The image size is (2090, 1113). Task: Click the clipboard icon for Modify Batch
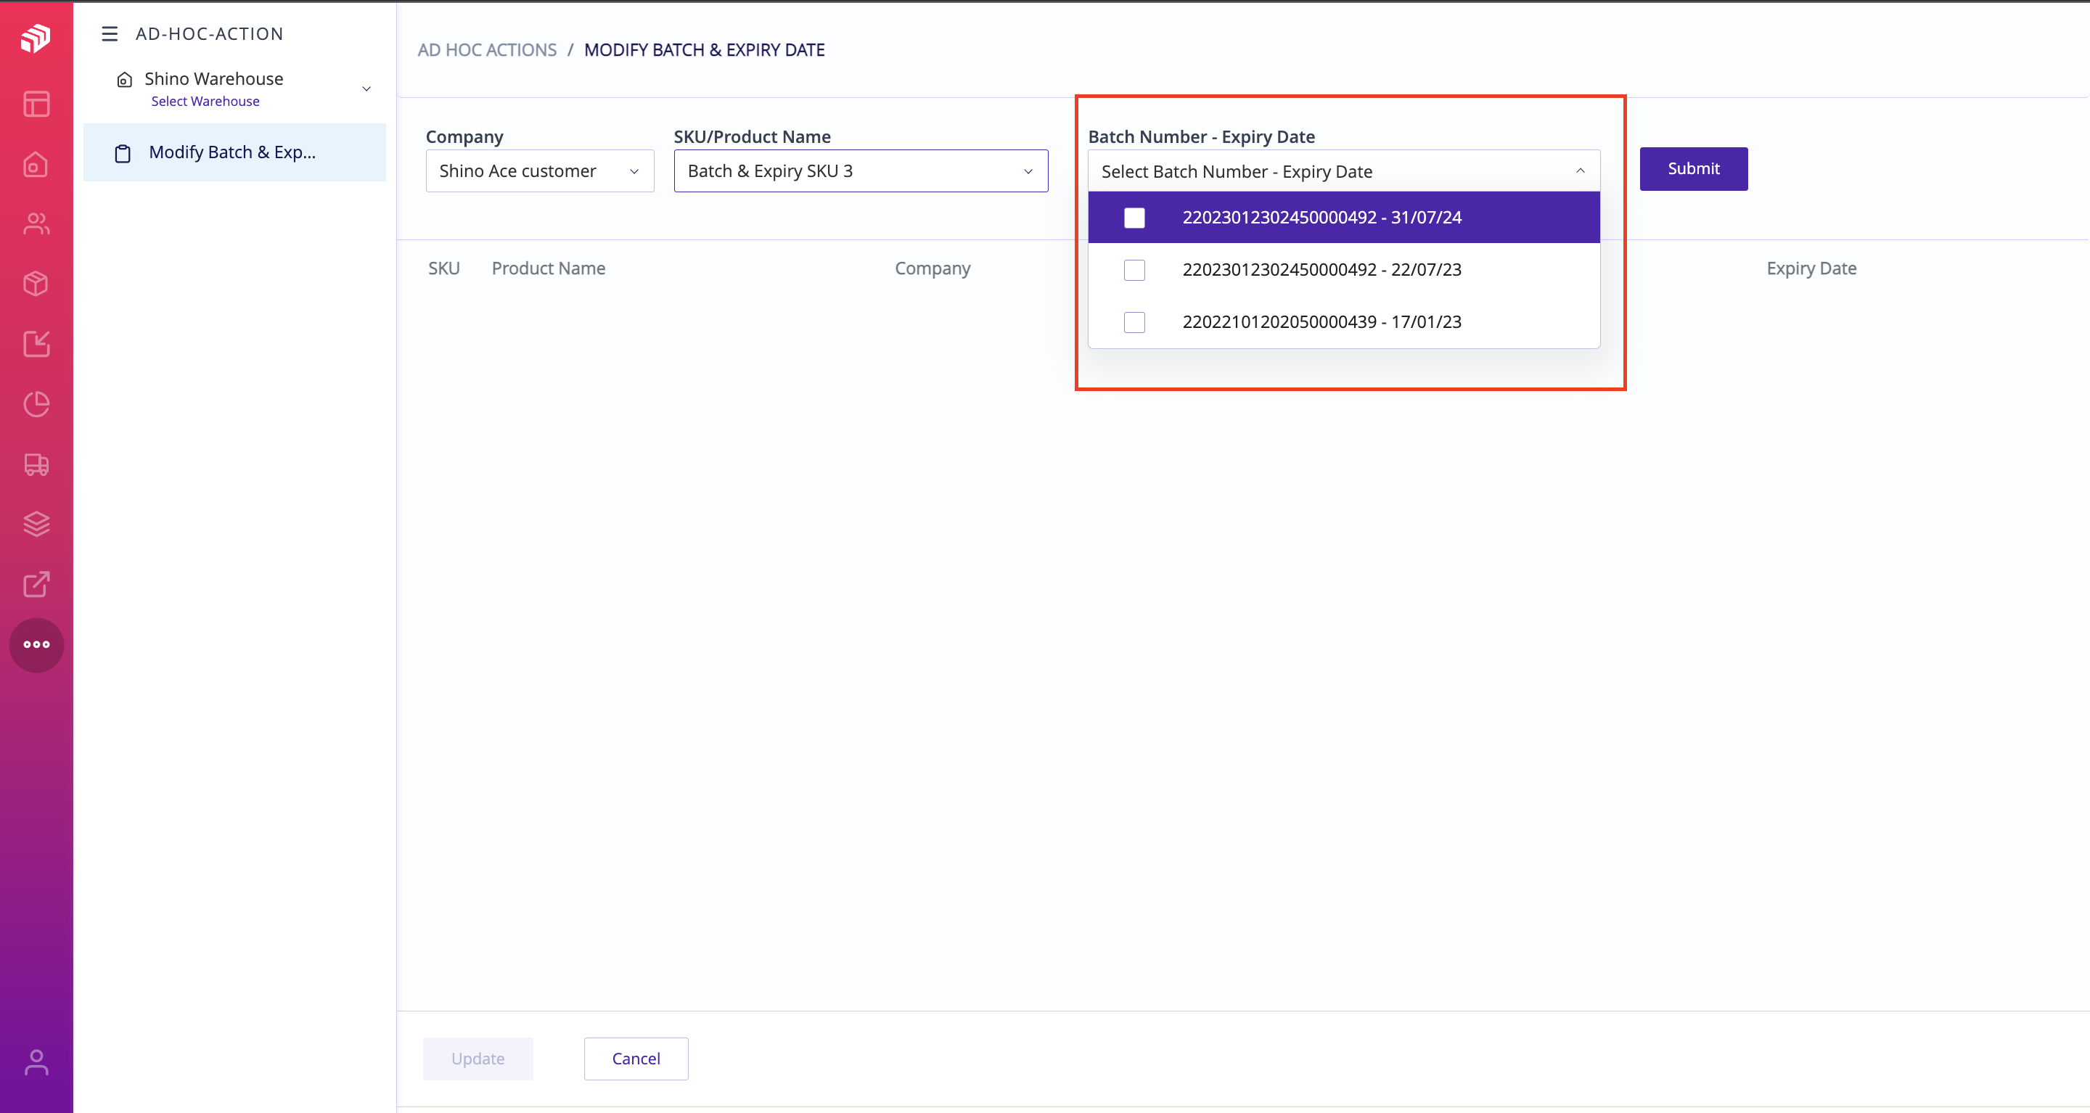123,153
